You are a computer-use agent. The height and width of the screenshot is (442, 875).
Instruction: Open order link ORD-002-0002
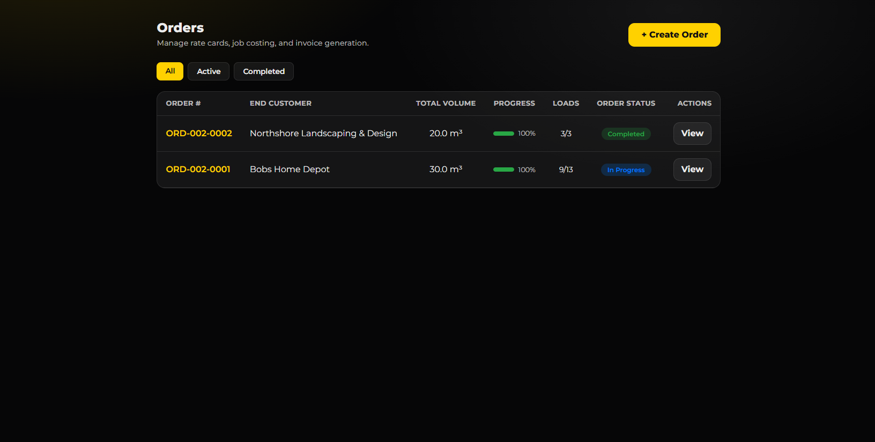pyautogui.click(x=199, y=134)
